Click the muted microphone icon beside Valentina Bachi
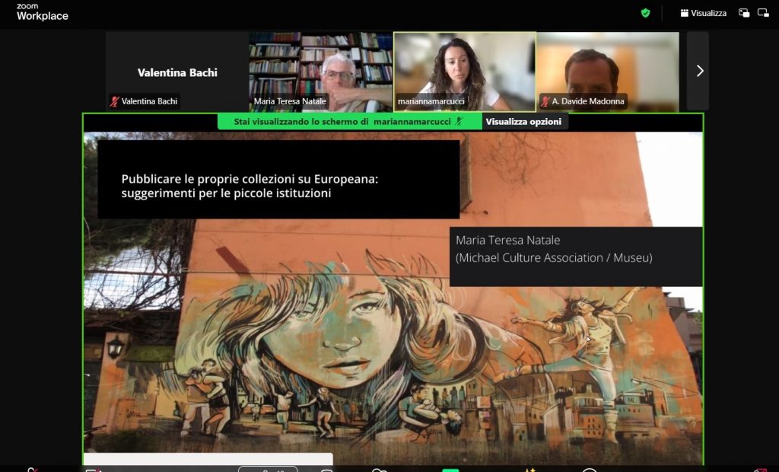 [x=115, y=101]
